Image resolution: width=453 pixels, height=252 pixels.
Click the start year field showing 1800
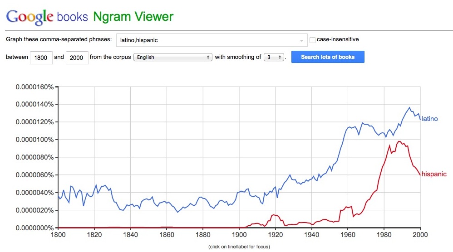[x=41, y=58]
